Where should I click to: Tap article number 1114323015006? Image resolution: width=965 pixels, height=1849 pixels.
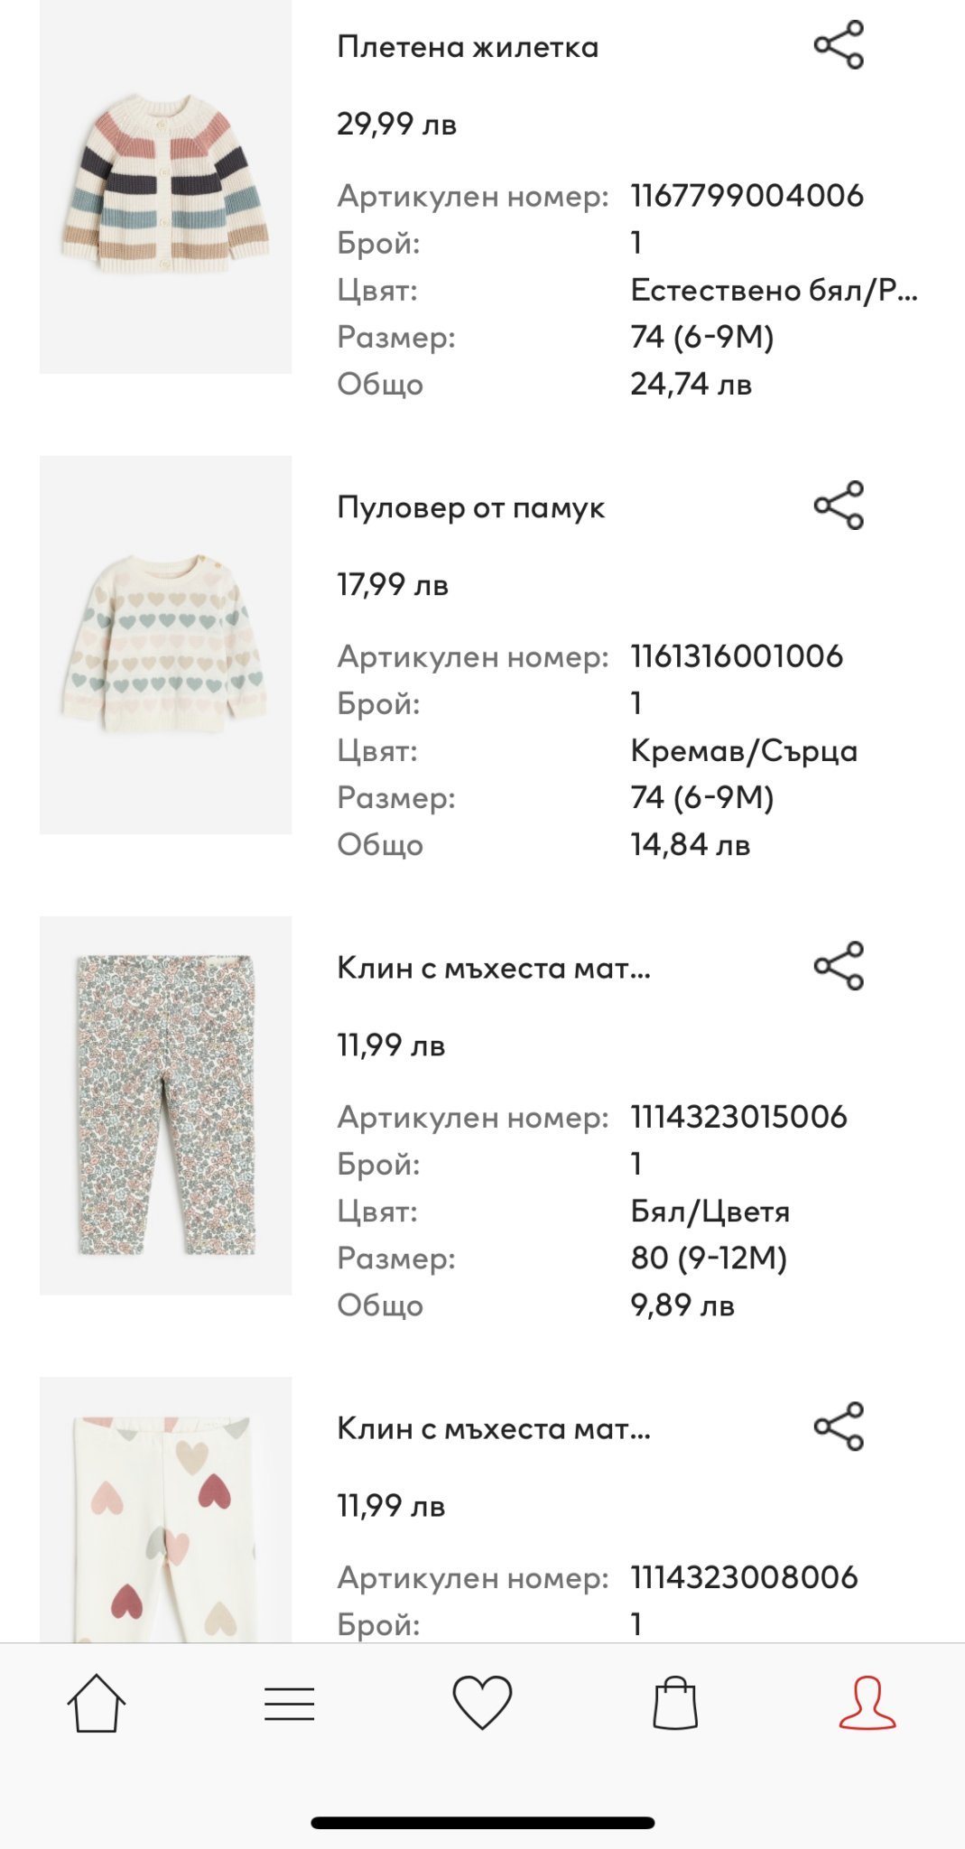(x=738, y=1117)
